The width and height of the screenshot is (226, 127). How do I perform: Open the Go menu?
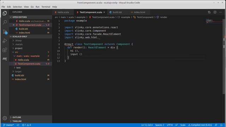[x=32, y=7]
